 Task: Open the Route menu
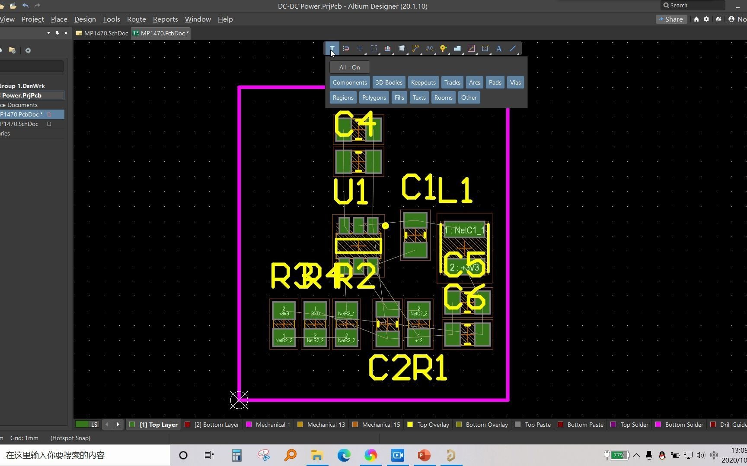click(x=136, y=19)
